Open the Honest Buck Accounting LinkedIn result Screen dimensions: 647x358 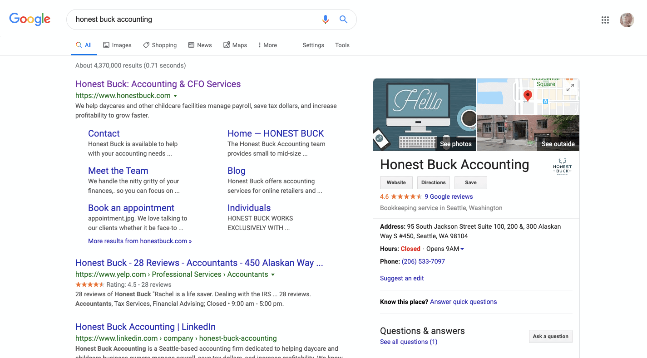[145, 327]
